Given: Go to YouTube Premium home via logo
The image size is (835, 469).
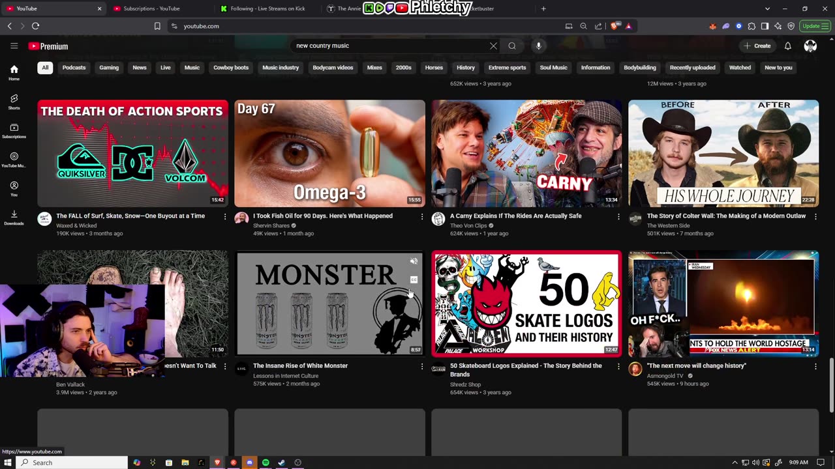Looking at the screenshot, I should (x=48, y=46).
